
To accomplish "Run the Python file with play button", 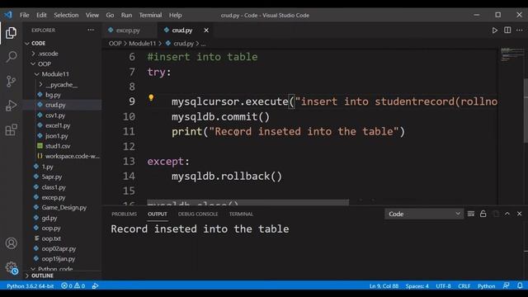I will click(x=494, y=31).
